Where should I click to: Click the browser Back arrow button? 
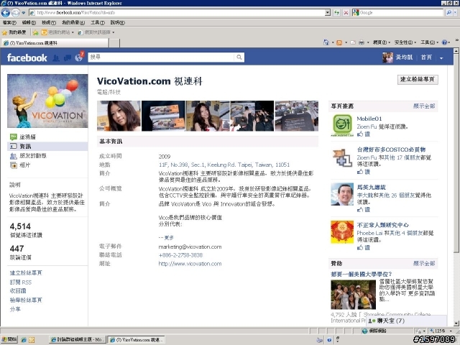pos(6,13)
